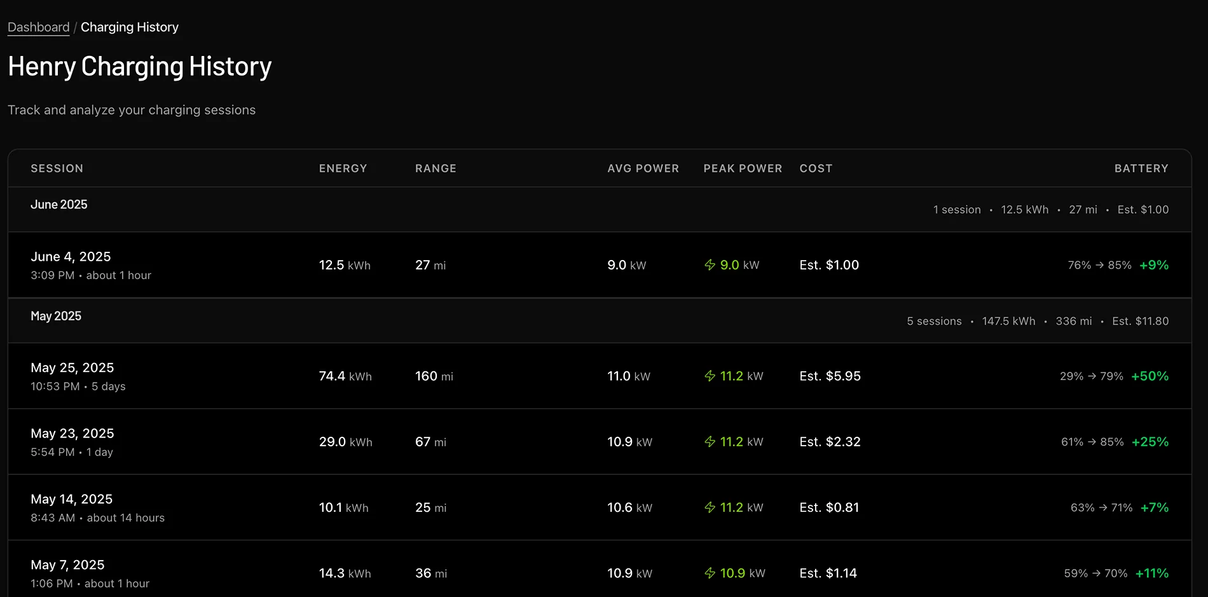Click the 11.0 kW average power value
The height and width of the screenshot is (597, 1208).
pos(629,376)
